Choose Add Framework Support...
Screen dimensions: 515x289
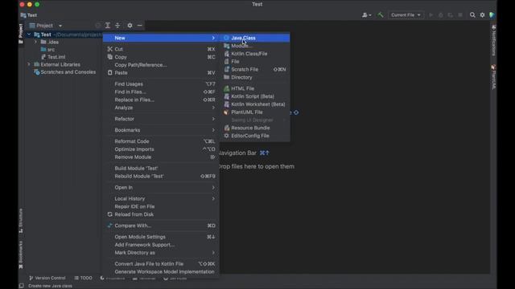[x=161, y=244]
